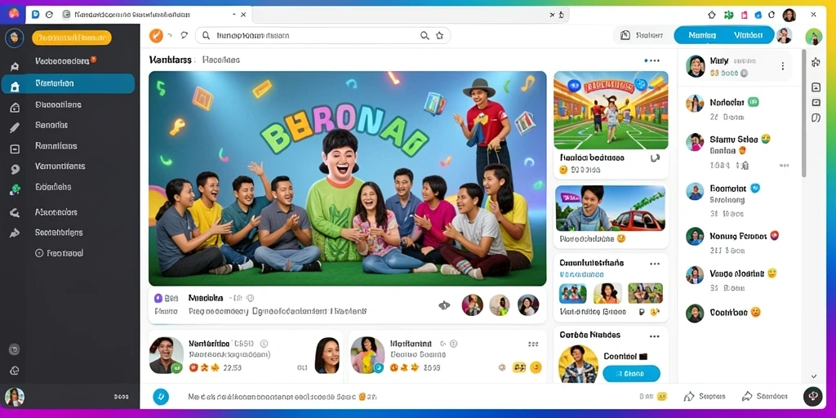The height and width of the screenshot is (418, 836).
Task: Click the contacts panel vertical scrollbar
Action: (804, 113)
